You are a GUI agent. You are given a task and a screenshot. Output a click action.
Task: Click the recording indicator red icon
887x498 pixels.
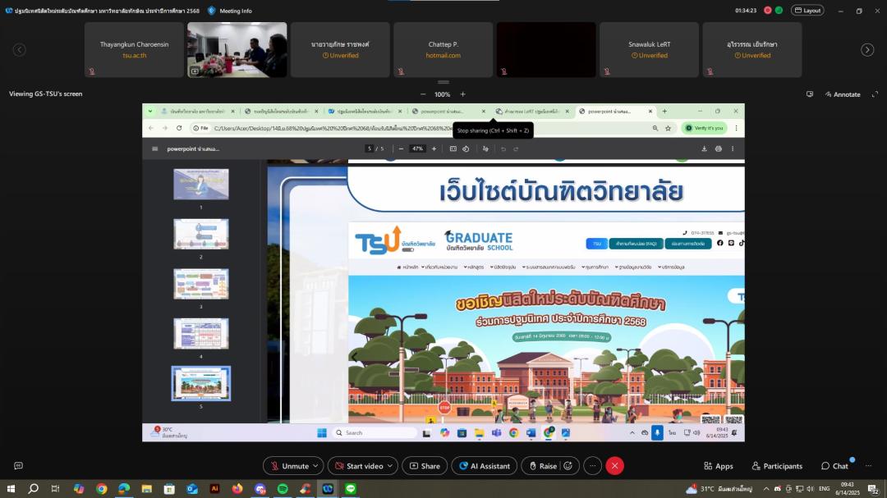[768, 10]
